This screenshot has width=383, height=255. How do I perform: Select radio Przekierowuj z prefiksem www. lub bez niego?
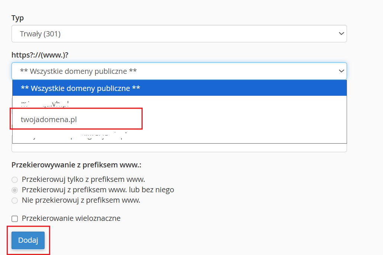coord(14,190)
